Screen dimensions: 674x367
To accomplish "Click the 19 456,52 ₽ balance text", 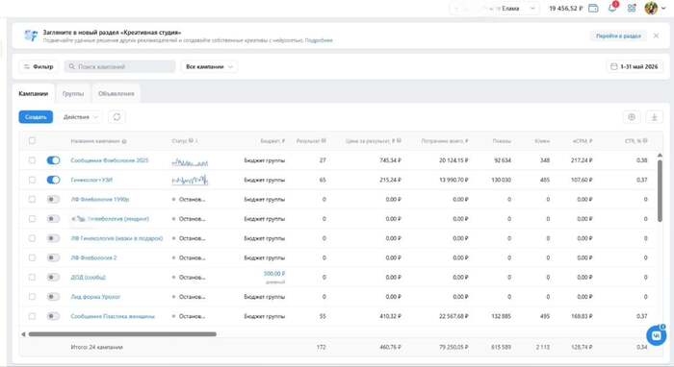I will click(x=566, y=8).
